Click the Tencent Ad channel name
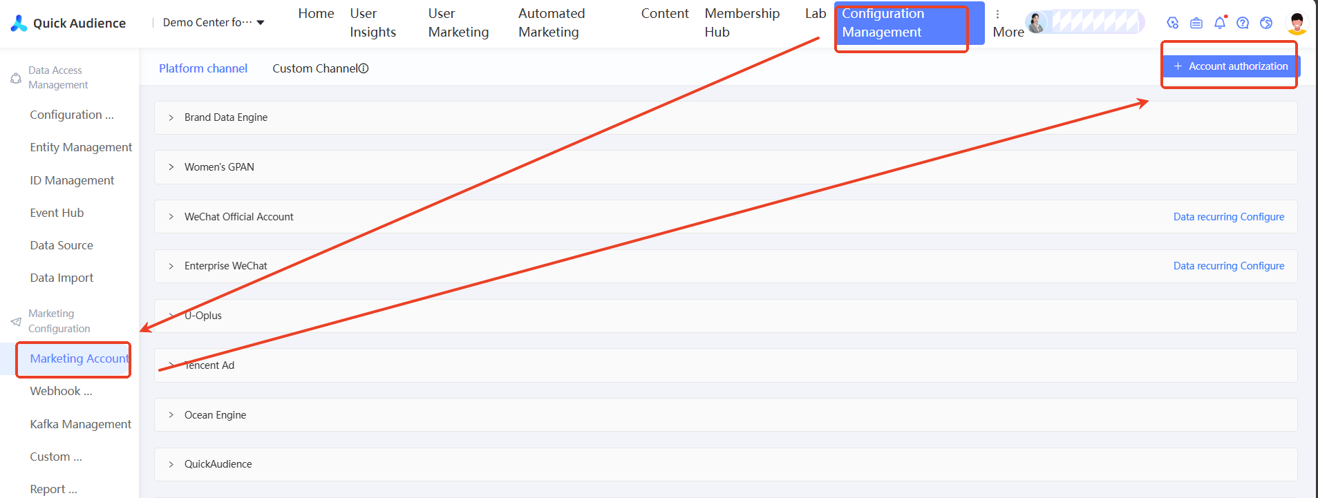The height and width of the screenshot is (498, 1318). pyautogui.click(x=209, y=365)
